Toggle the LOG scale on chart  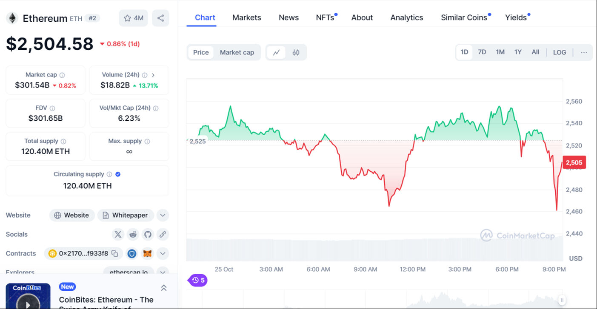[x=559, y=52]
